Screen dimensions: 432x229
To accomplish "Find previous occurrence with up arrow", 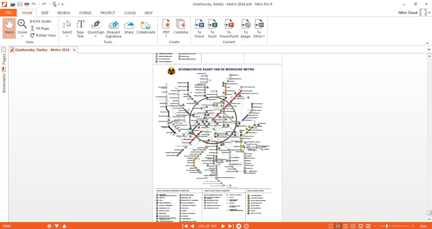I will (x=64, y=226).
